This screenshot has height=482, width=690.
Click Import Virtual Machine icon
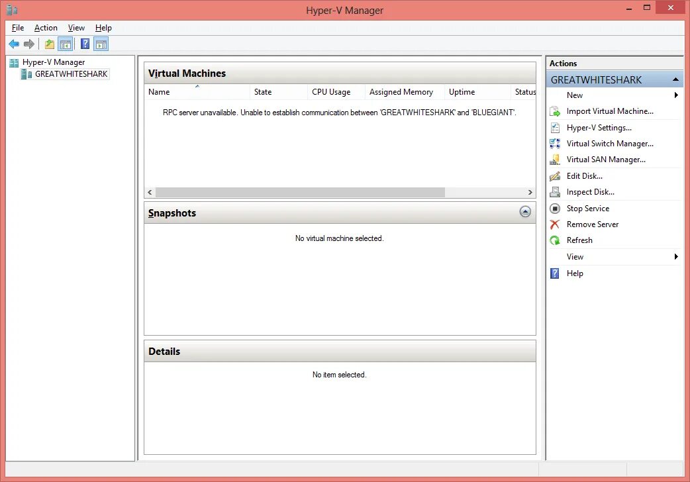(555, 111)
